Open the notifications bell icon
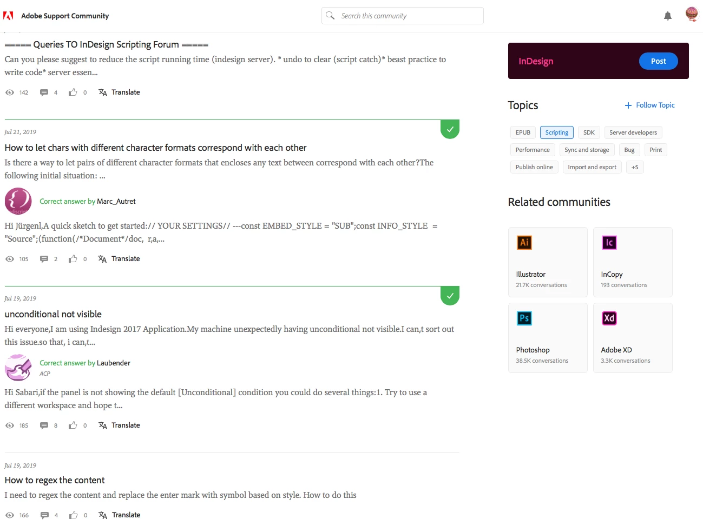 (667, 16)
